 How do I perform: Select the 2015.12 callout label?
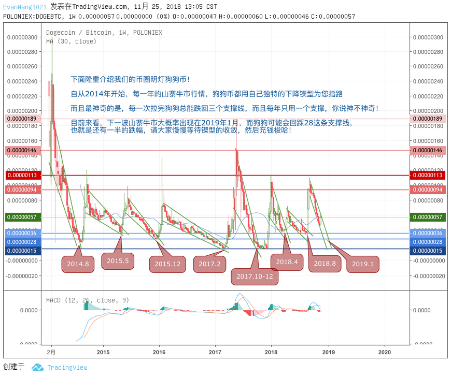[167, 264]
